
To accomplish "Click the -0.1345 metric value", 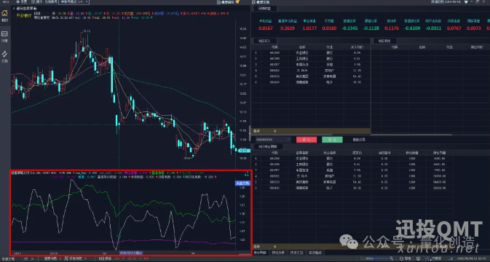I will click(349, 28).
